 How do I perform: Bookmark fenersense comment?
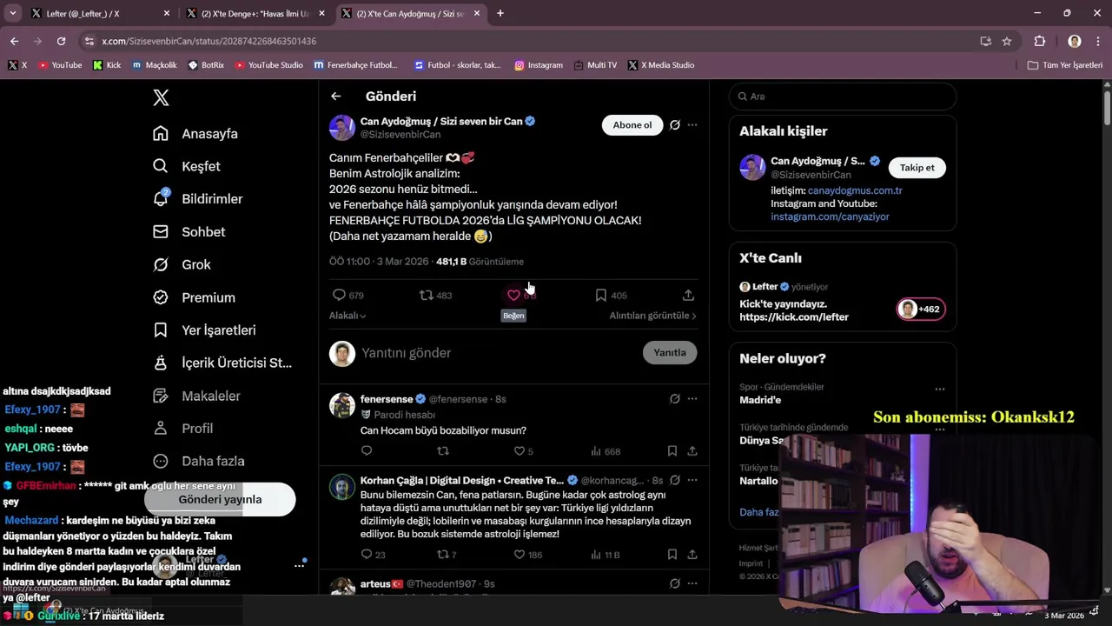(x=672, y=451)
